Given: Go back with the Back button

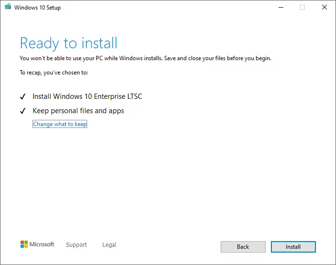Looking at the screenshot, I should pos(243,247).
